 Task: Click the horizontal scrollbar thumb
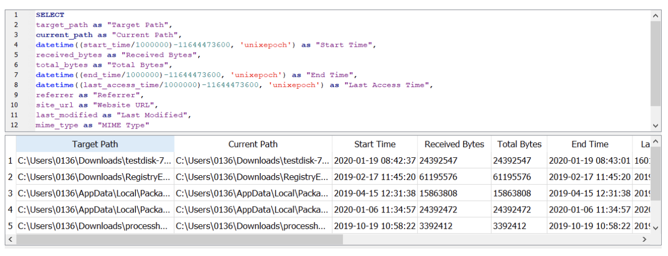pyautogui.click(x=179, y=240)
